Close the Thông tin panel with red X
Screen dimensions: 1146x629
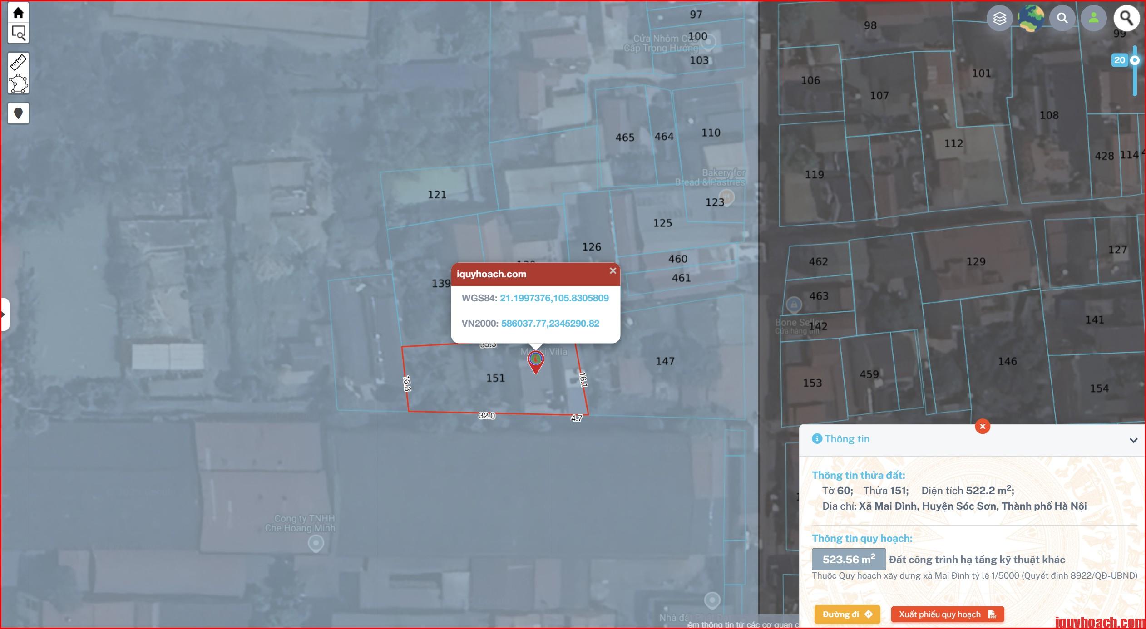coord(983,426)
